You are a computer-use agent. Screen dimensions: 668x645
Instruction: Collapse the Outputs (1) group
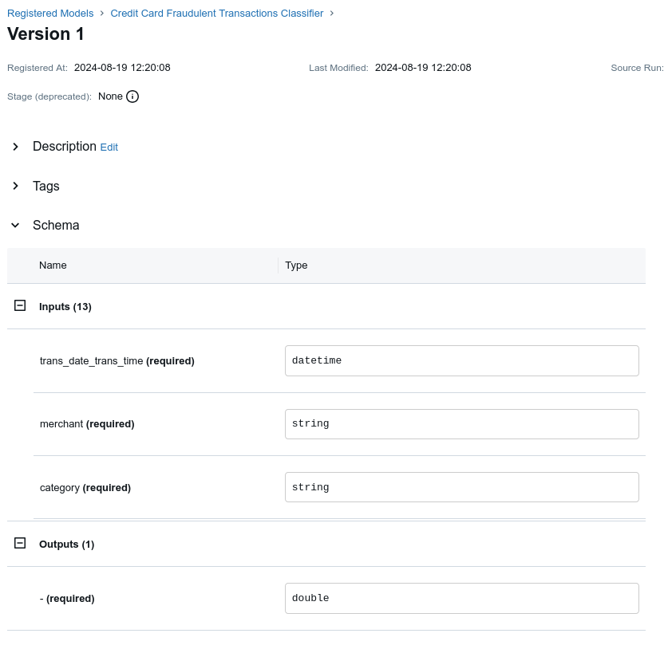pos(20,543)
